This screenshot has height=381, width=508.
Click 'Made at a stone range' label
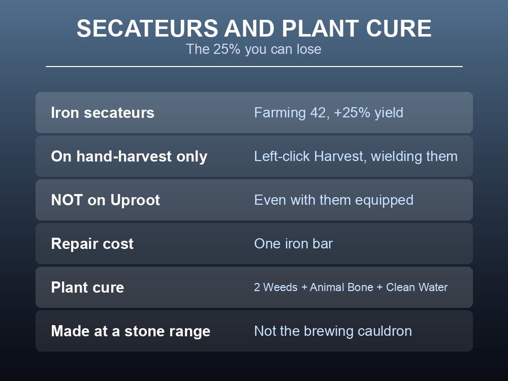coord(131,331)
